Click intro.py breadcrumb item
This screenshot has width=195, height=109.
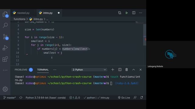click(38, 19)
